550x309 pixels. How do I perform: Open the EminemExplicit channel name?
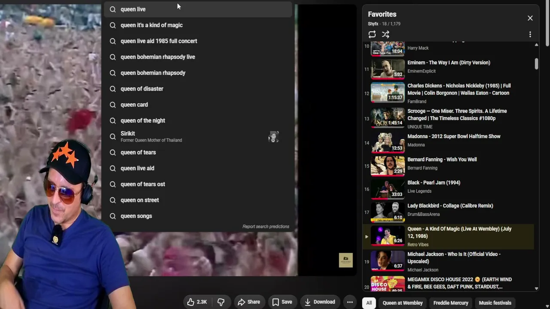(421, 71)
